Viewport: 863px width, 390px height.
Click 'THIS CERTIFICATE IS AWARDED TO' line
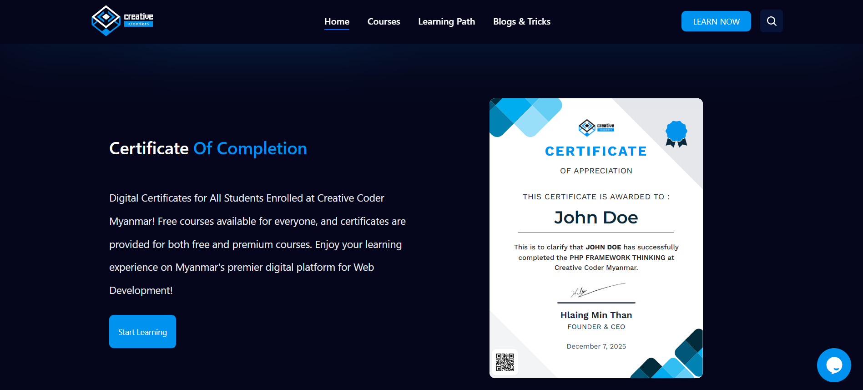pos(596,197)
